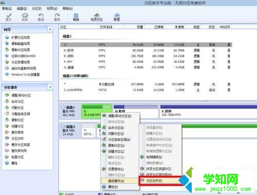This screenshot has width=257, height=195.
Task: Select 更改卷标 in the sidebar
Action: 17,132
